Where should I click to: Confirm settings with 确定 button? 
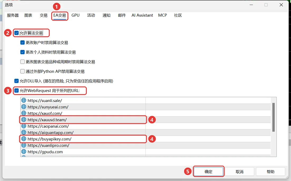(208, 172)
